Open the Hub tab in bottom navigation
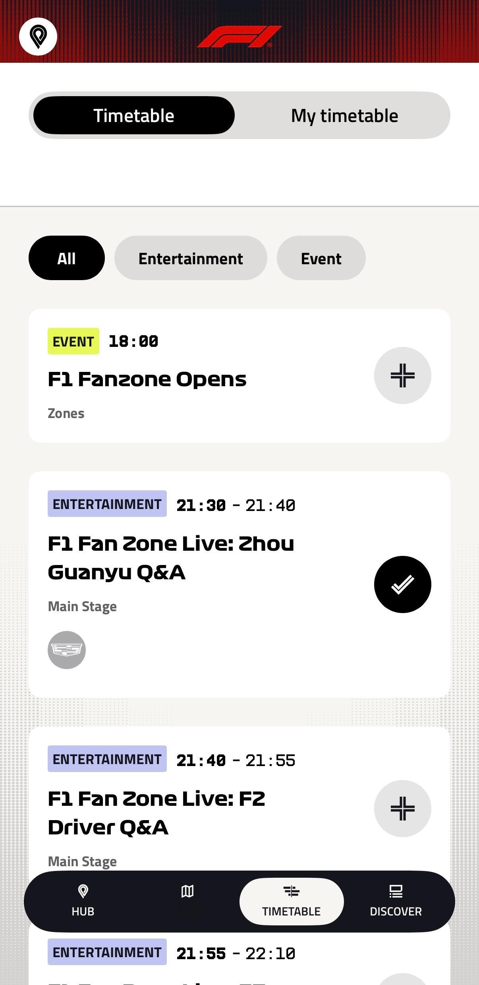 [83, 901]
